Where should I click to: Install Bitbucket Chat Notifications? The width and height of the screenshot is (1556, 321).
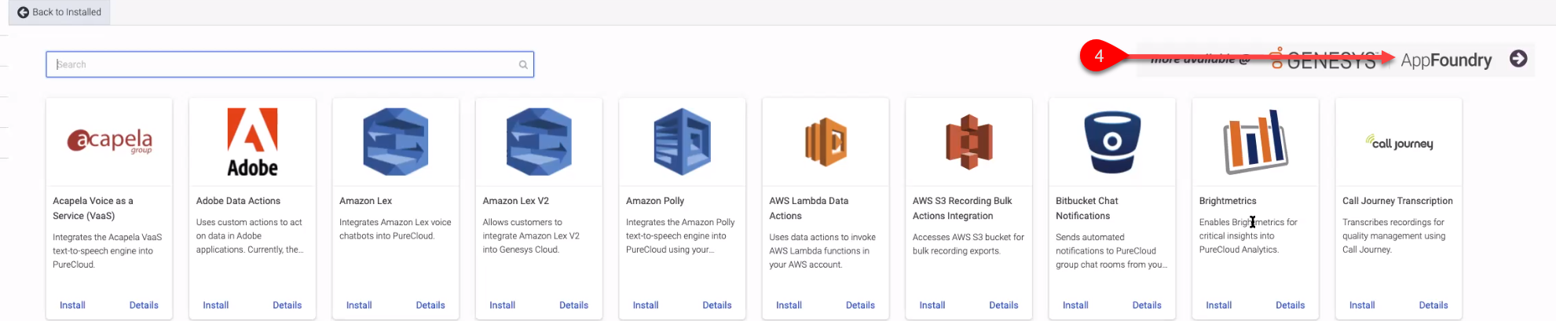click(x=1075, y=305)
